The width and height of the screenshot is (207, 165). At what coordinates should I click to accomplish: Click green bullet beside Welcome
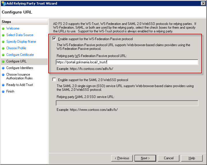point(3,29)
